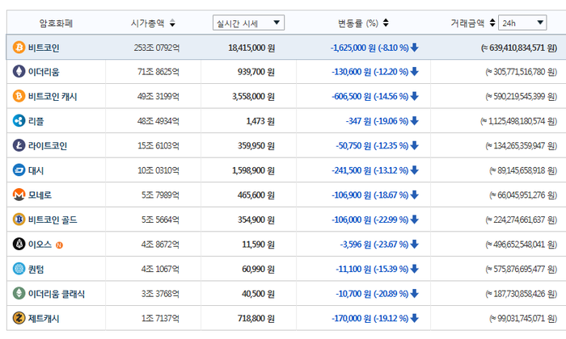The width and height of the screenshot is (566, 339).
Task: Sort by 거래금액 using sort arrows
Action: tap(492, 23)
